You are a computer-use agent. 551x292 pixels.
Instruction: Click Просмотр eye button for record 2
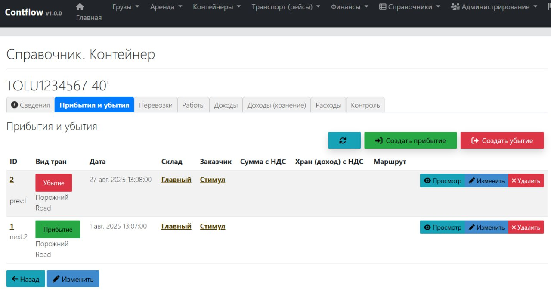tap(443, 181)
